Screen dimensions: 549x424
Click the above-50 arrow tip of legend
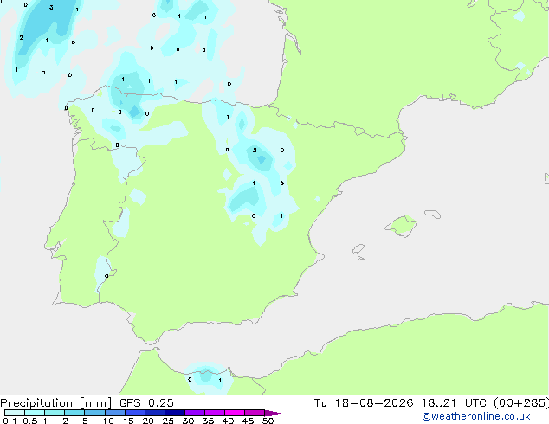pyautogui.click(x=274, y=413)
